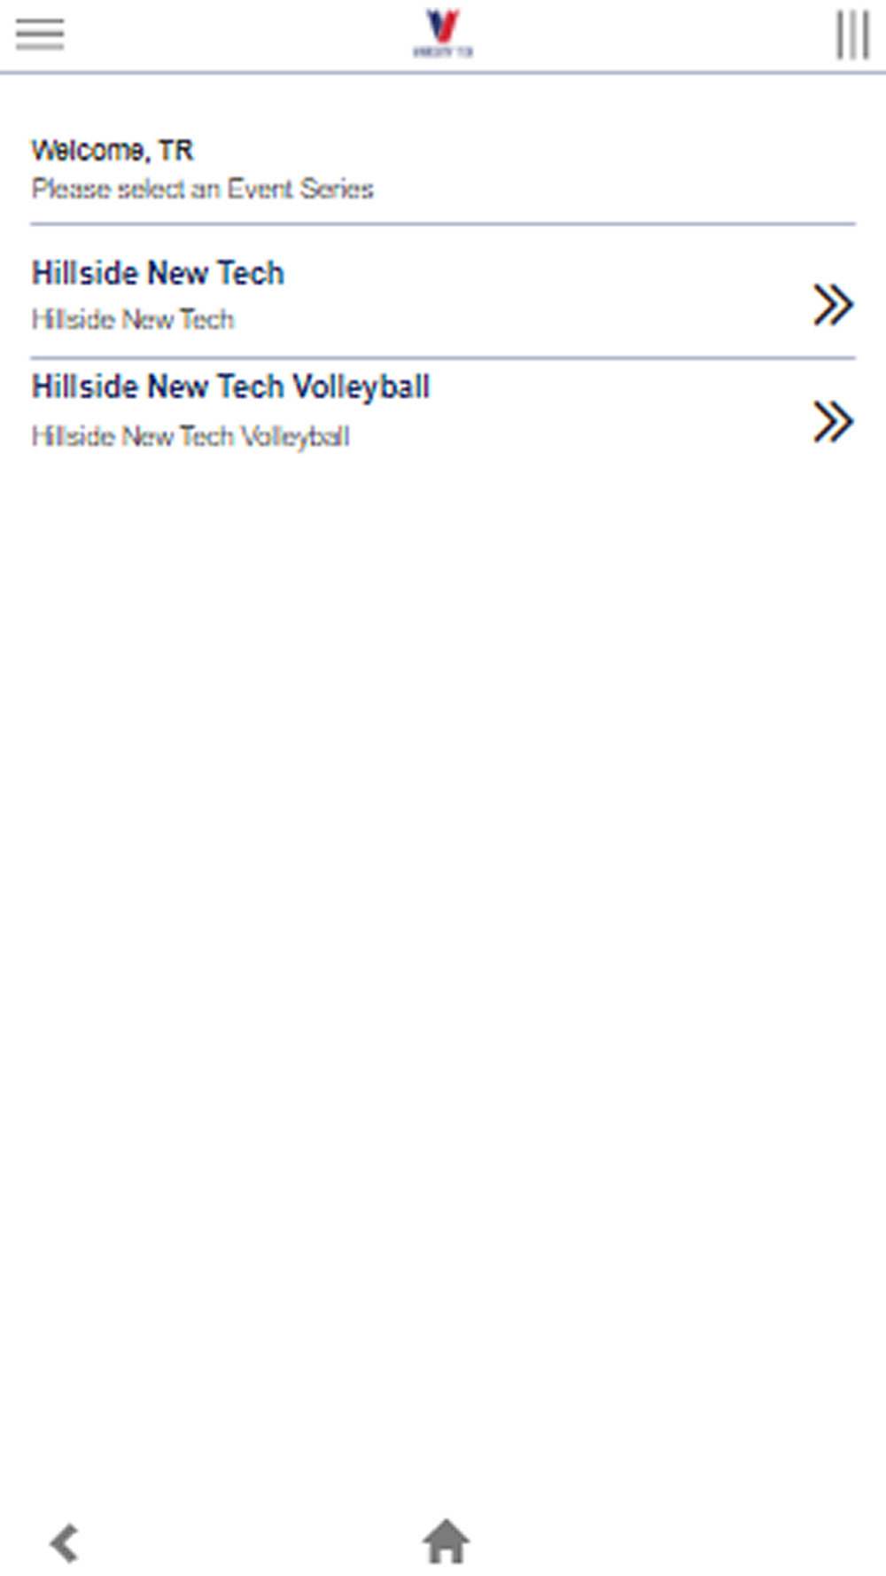
Task: Open the hamburger menu icon
Action: point(40,35)
